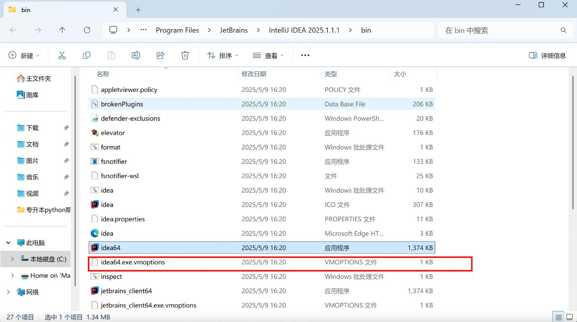Image resolution: width=577 pixels, height=322 pixels.
Task: Click JetBrains in the breadcrumb path
Action: coord(234,30)
